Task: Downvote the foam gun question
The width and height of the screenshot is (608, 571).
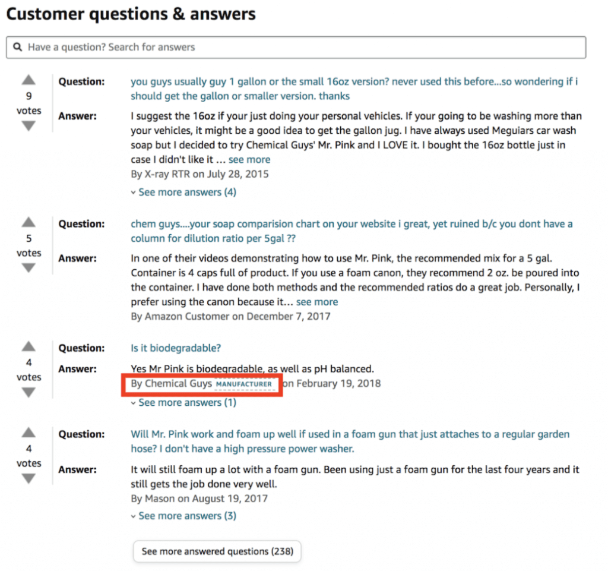Action: coord(28,478)
